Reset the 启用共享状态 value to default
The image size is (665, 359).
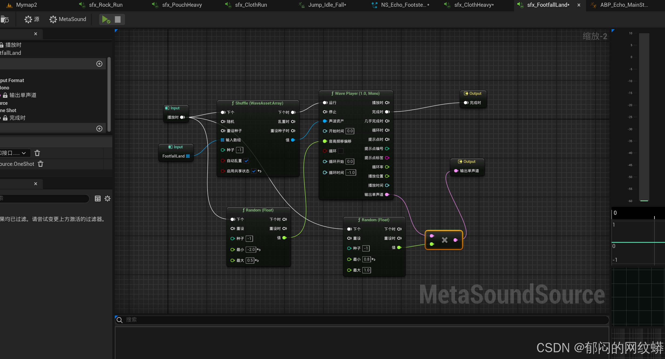click(259, 171)
